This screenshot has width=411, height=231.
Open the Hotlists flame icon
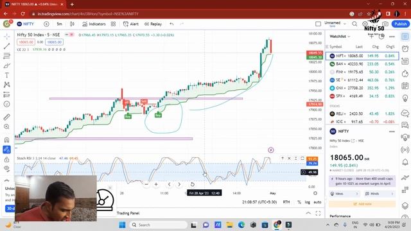(x=405, y=74)
